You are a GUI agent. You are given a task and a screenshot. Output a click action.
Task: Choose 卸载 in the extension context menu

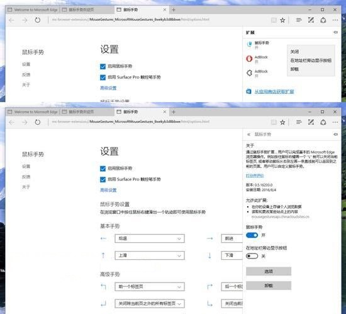coord(294,69)
